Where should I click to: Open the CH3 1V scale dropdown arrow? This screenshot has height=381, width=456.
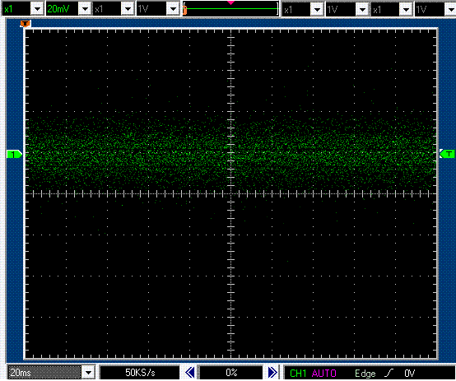(362, 10)
